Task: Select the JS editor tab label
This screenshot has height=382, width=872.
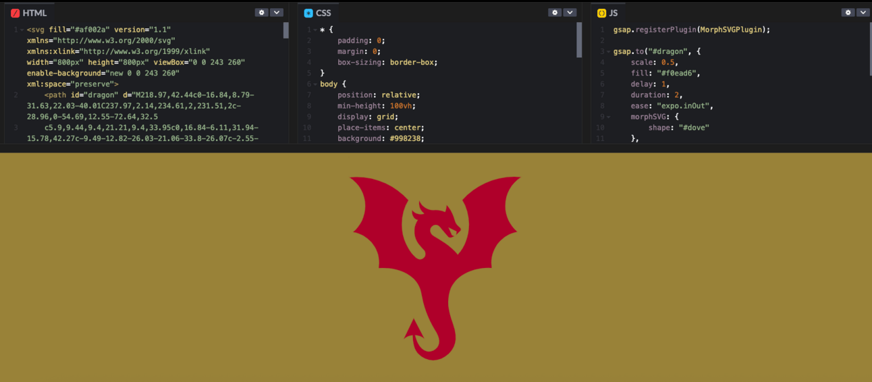Action: coord(614,13)
